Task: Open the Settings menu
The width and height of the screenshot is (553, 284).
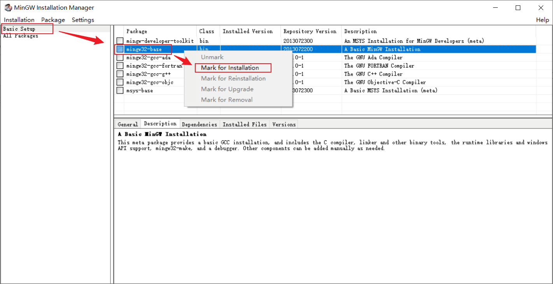Action: click(x=83, y=20)
